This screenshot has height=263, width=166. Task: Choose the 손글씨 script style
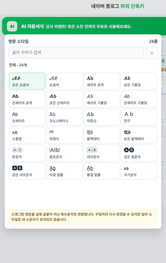click(64, 81)
